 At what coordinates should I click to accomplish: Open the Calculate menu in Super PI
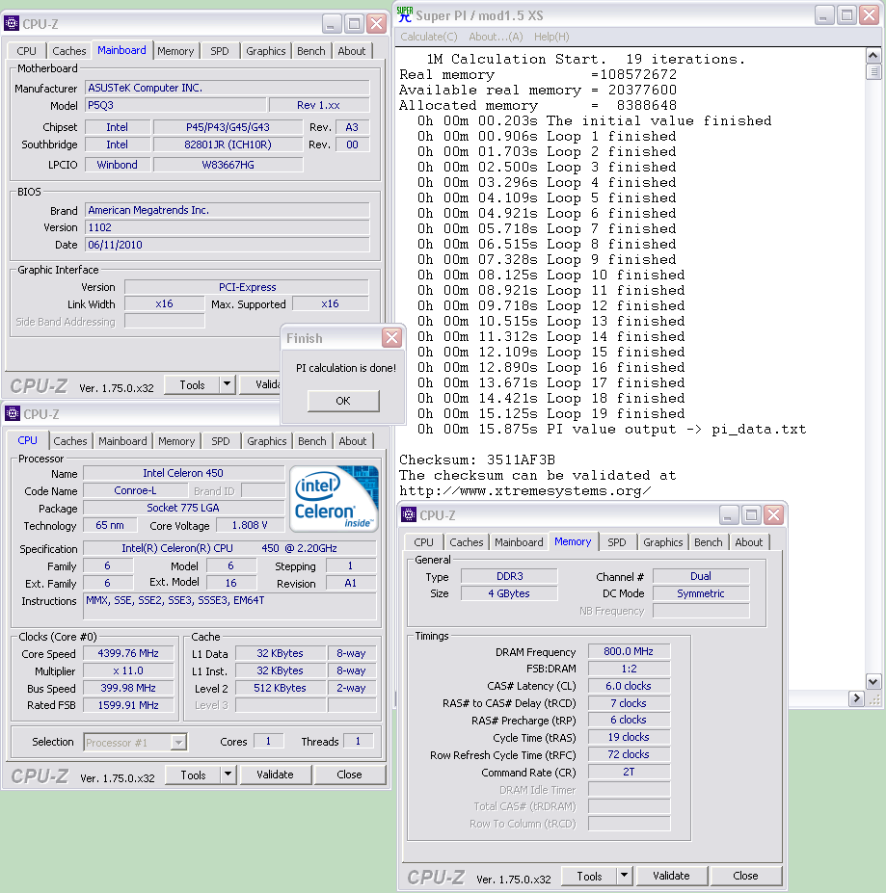coord(428,37)
